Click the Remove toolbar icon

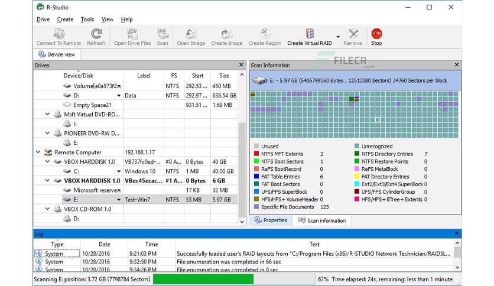[353, 34]
